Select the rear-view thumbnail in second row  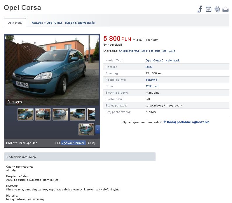pos(86,130)
